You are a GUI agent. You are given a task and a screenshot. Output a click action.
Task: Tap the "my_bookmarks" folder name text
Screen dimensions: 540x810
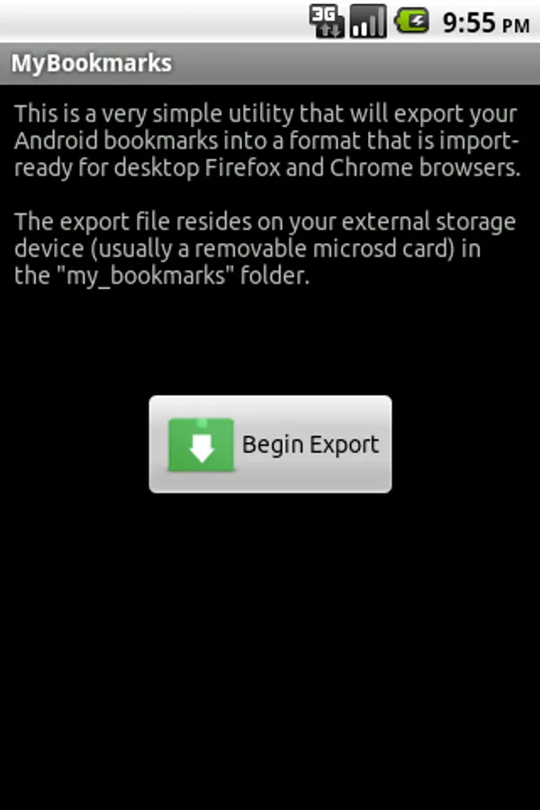coord(146,276)
